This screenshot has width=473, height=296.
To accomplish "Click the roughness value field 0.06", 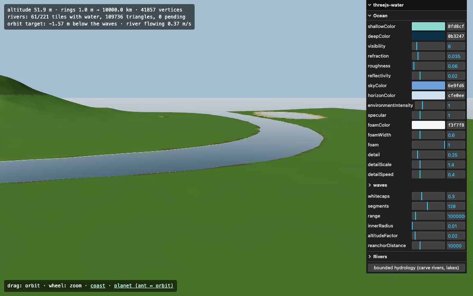I will [x=456, y=66].
